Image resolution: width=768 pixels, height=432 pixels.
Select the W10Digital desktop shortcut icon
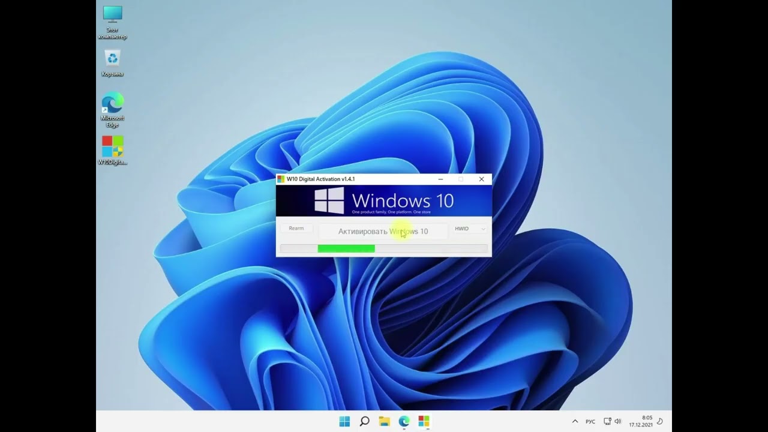tap(112, 150)
